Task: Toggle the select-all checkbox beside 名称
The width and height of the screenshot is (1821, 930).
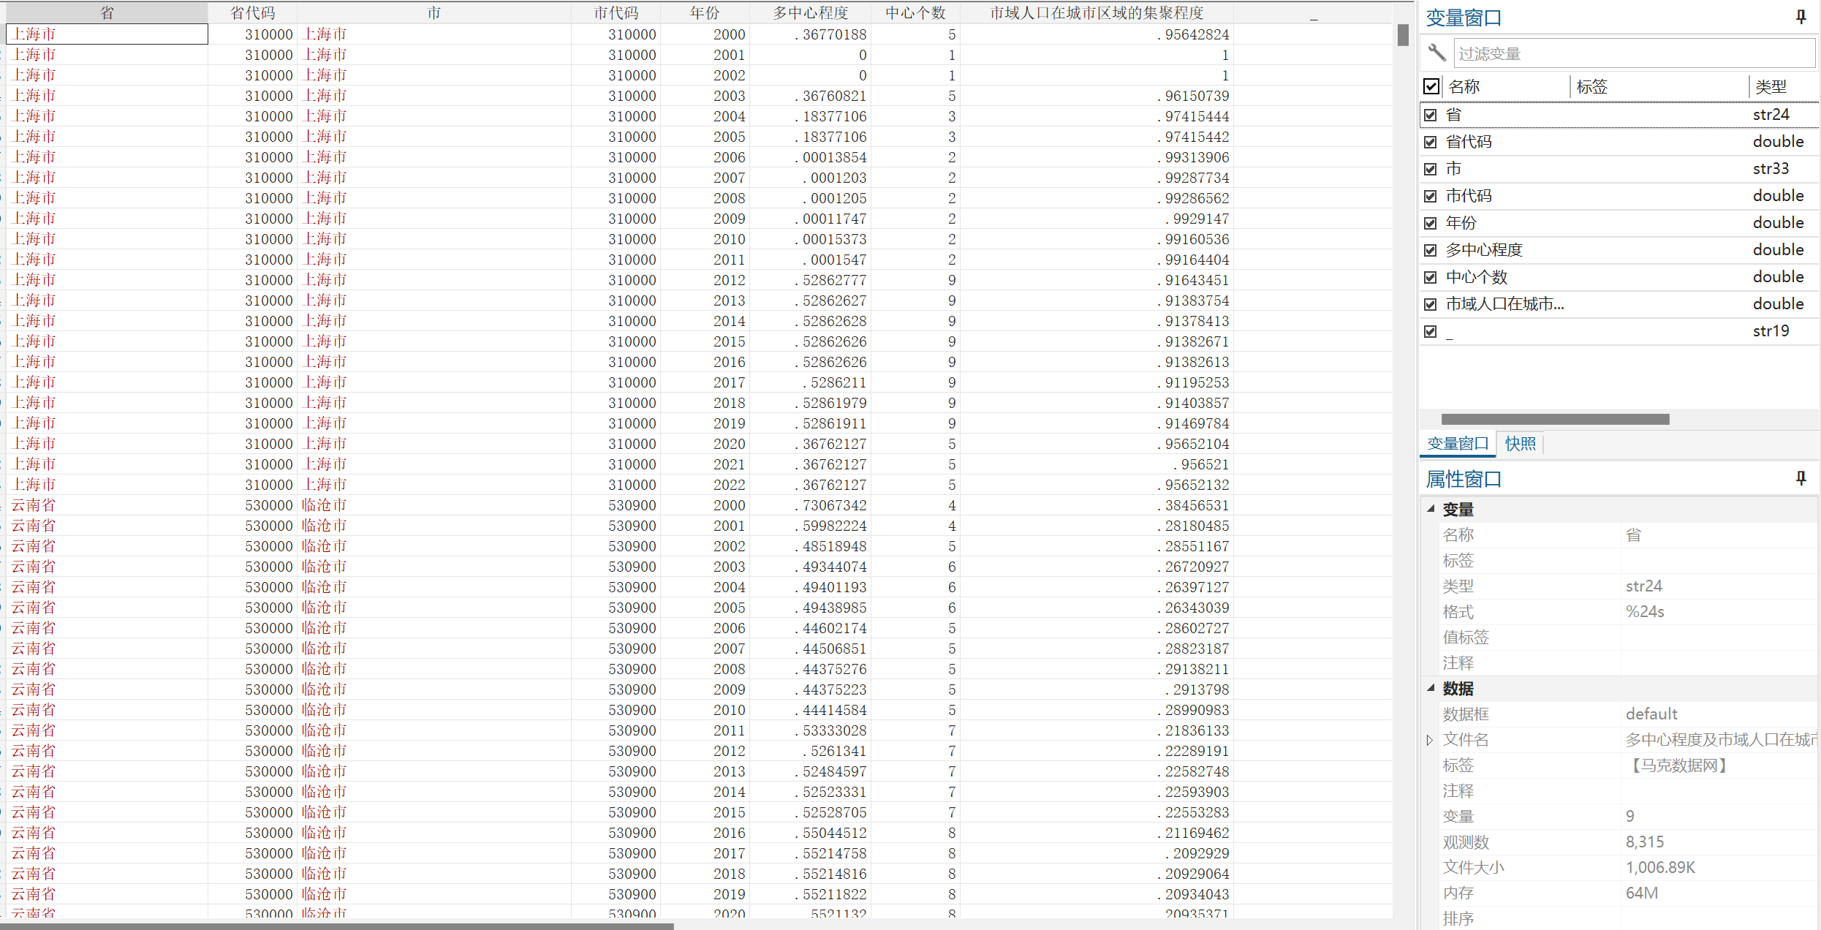Action: click(1431, 86)
